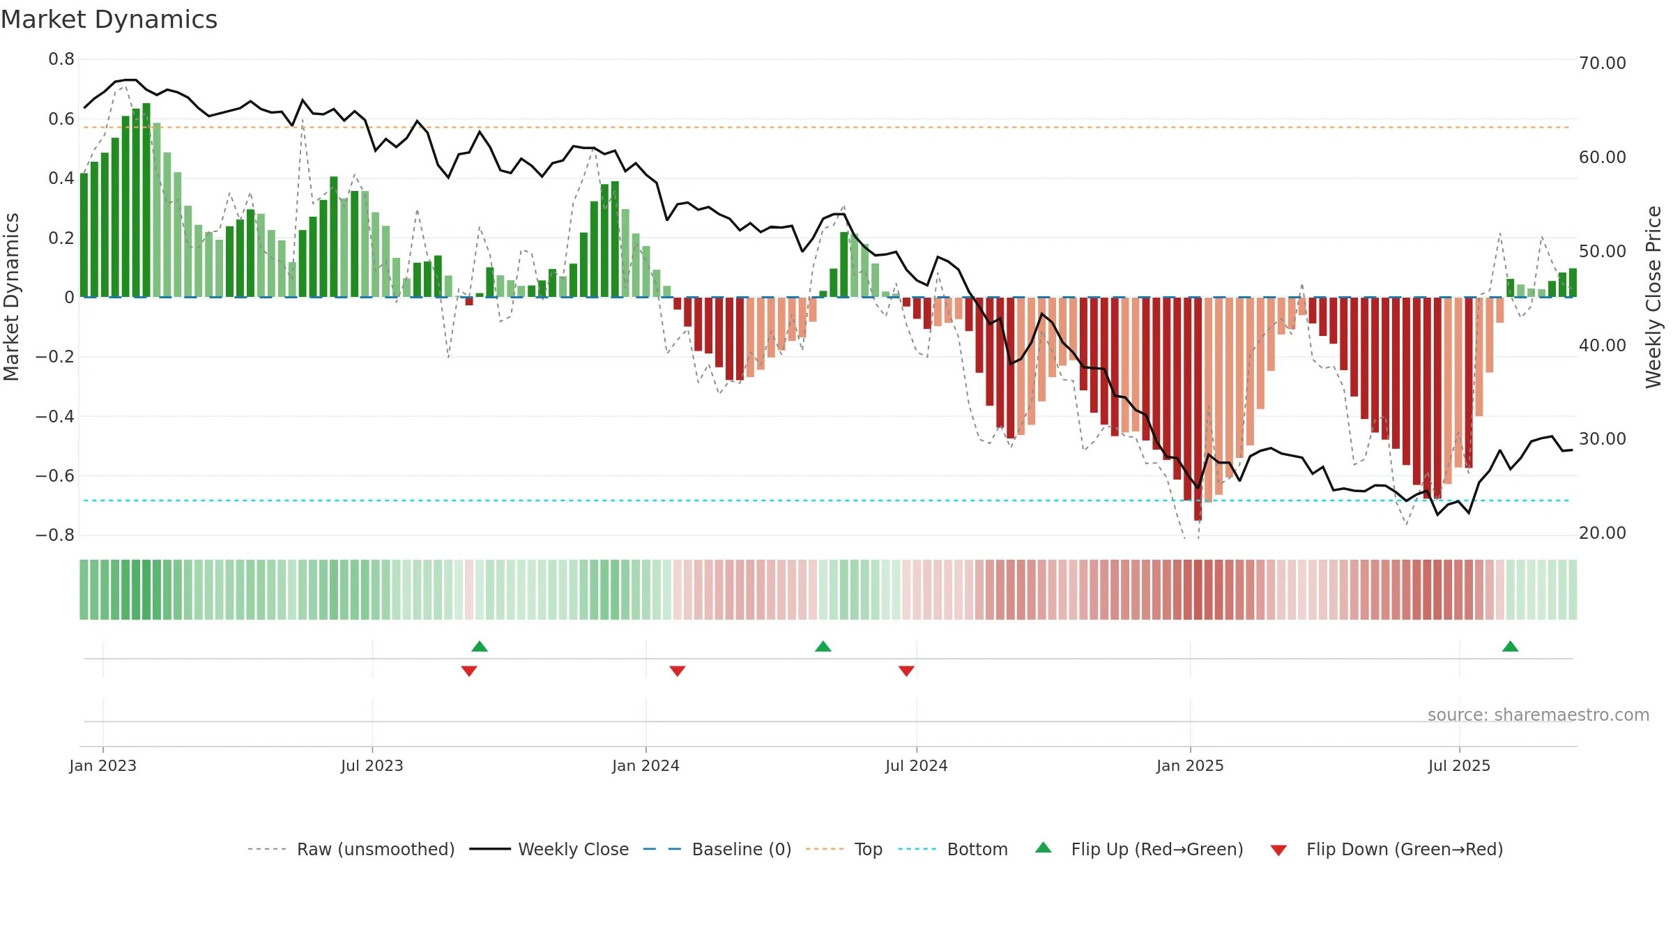This screenshot has width=1673, height=941.
Task: Click the −0.6 left axis label
Action: (55, 476)
